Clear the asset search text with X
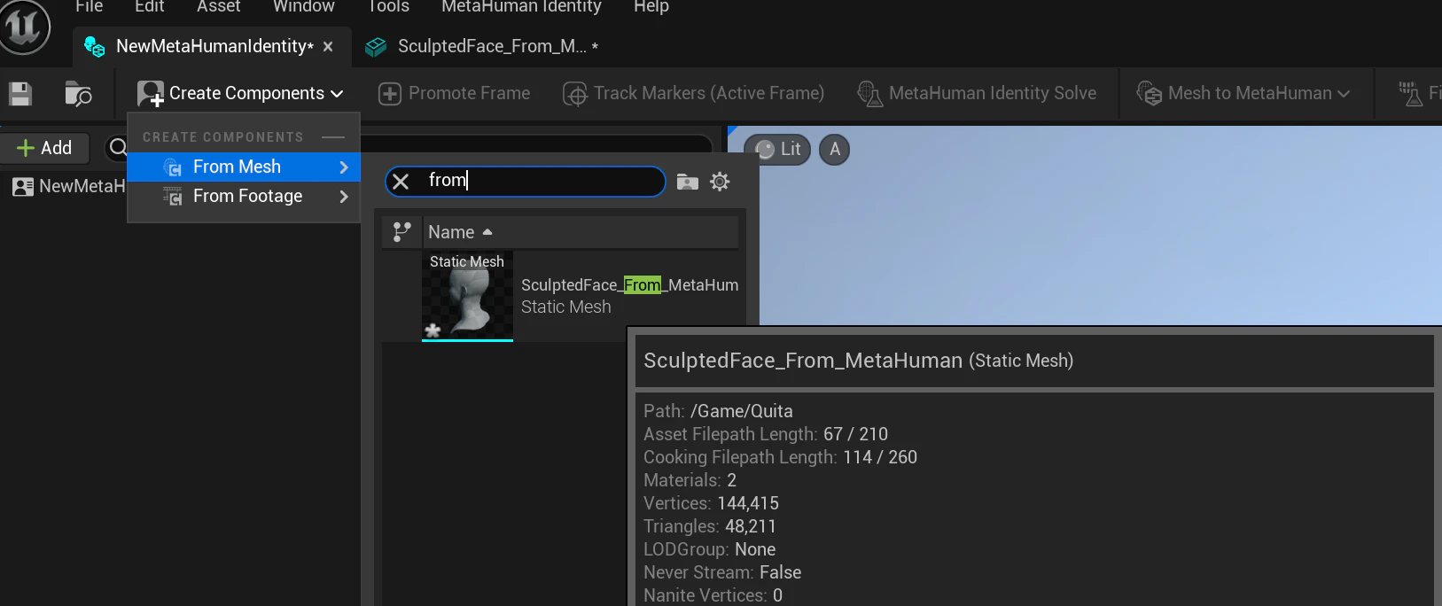This screenshot has width=1442, height=606. pos(401,182)
